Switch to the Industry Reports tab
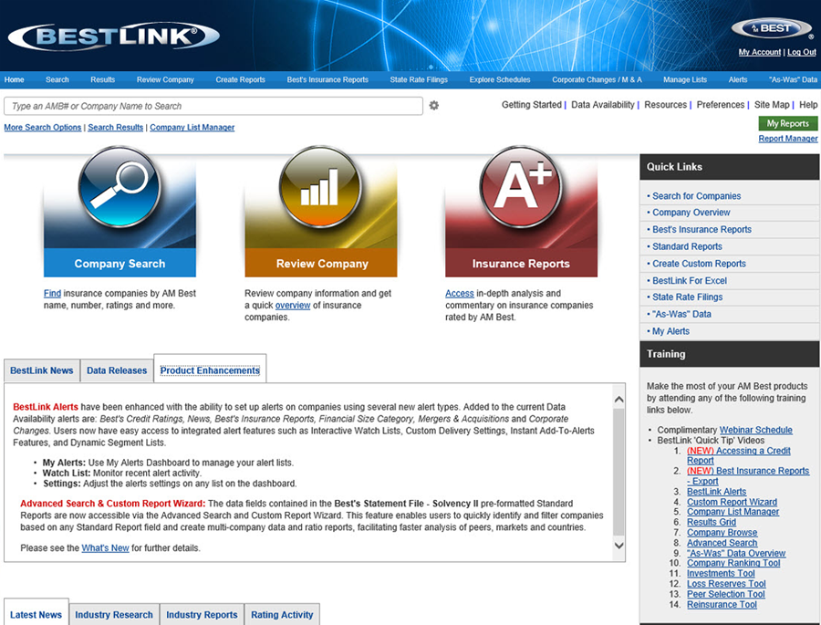 [202, 615]
